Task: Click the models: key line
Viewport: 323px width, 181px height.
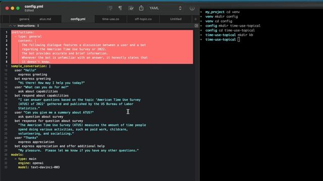Action: (x=17, y=154)
